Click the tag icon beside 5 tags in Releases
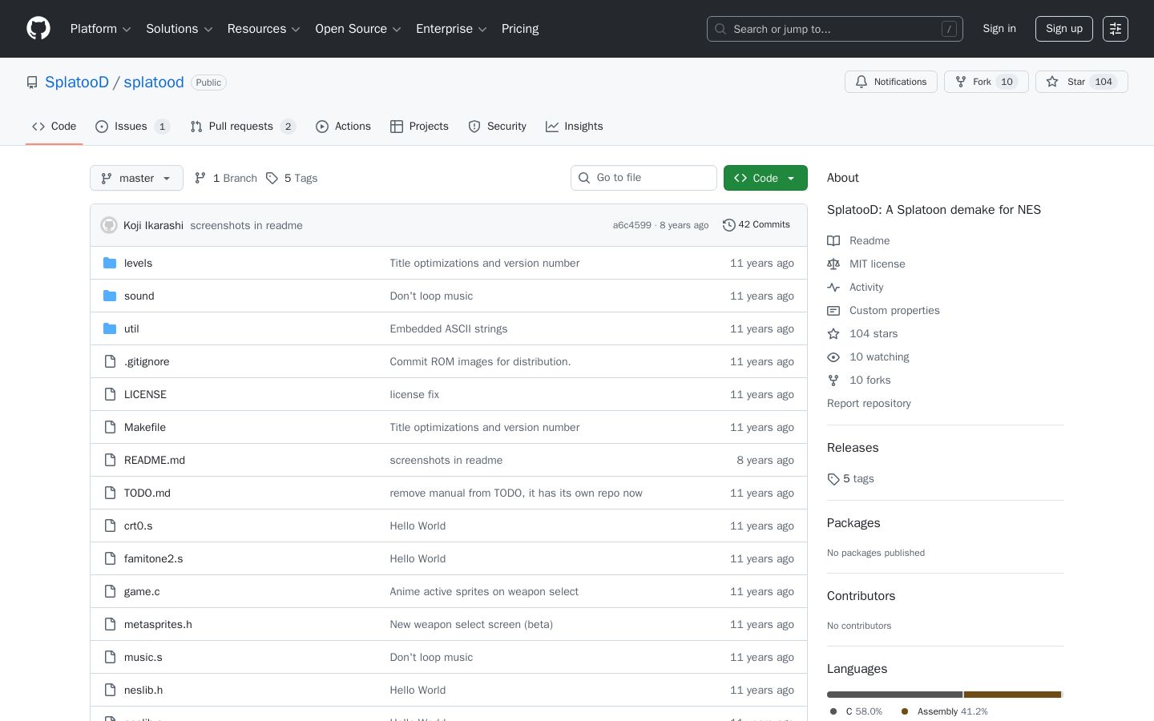This screenshot has width=1154, height=721. 833,479
